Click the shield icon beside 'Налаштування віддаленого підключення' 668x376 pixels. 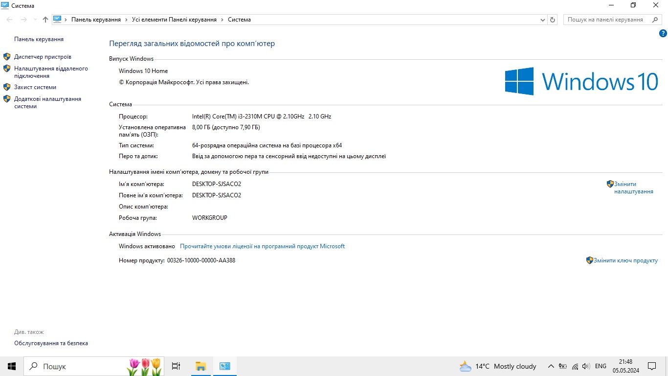point(7,69)
